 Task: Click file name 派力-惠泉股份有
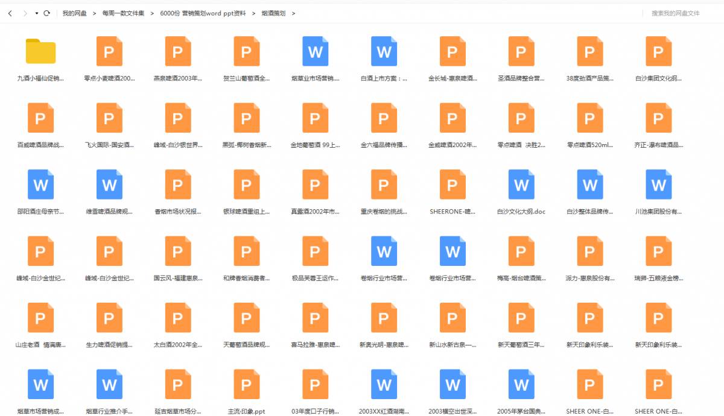coord(591,279)
